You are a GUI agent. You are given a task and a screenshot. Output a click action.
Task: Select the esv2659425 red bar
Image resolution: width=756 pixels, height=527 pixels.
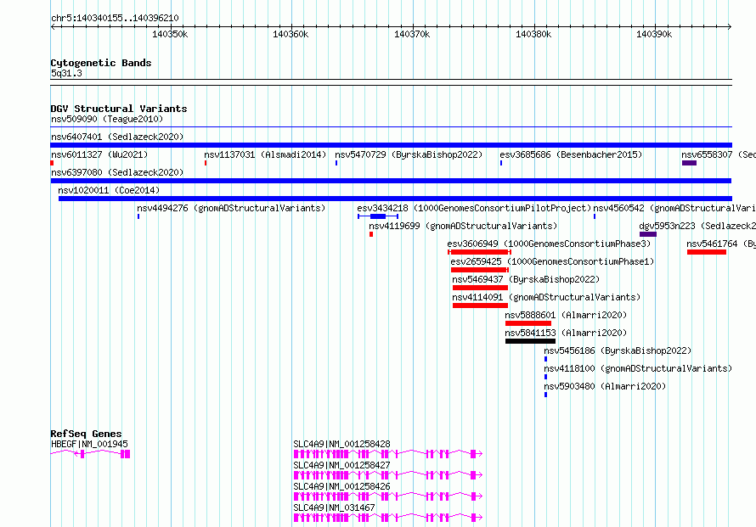pos(480,270)
